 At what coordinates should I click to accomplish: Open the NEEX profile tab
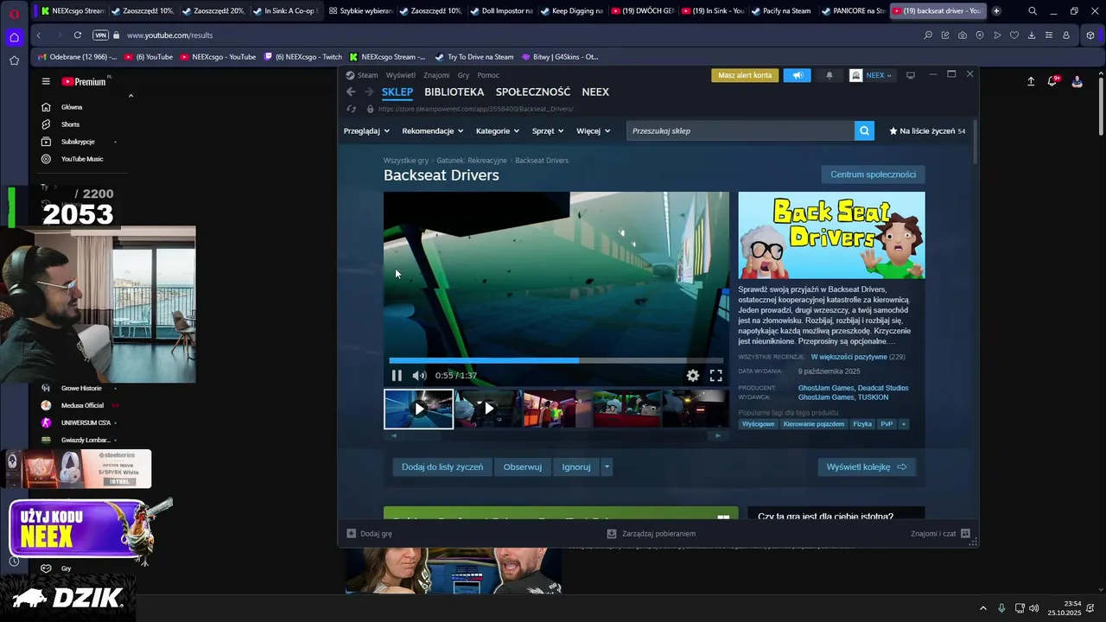(595, 92)
